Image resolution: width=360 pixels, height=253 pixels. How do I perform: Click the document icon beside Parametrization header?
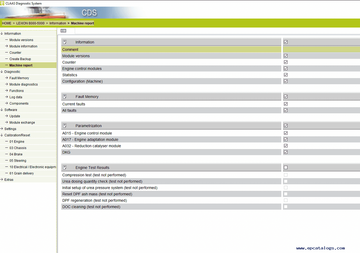coord(65,125)
